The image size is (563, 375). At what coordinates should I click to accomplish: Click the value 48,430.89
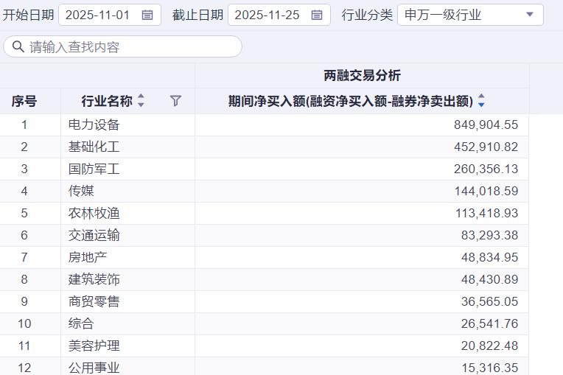coord(490,279)
